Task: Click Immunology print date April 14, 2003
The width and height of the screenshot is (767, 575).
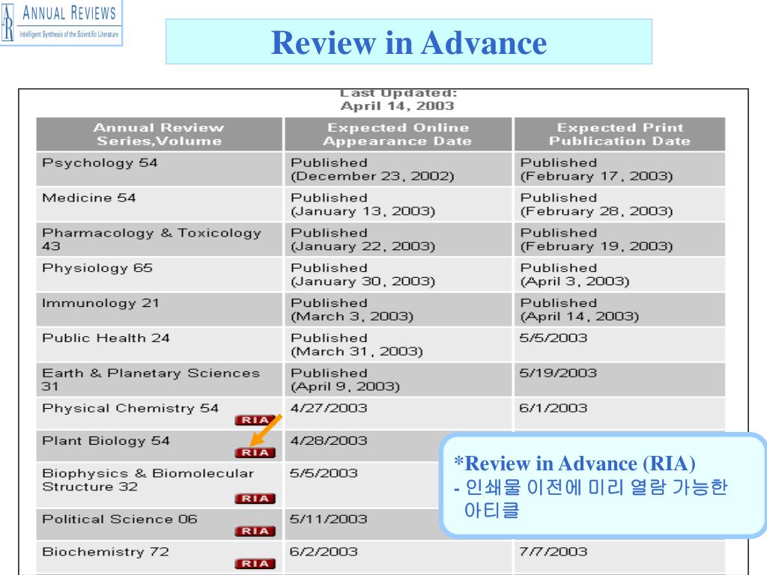Action: (x=579, y=317)
